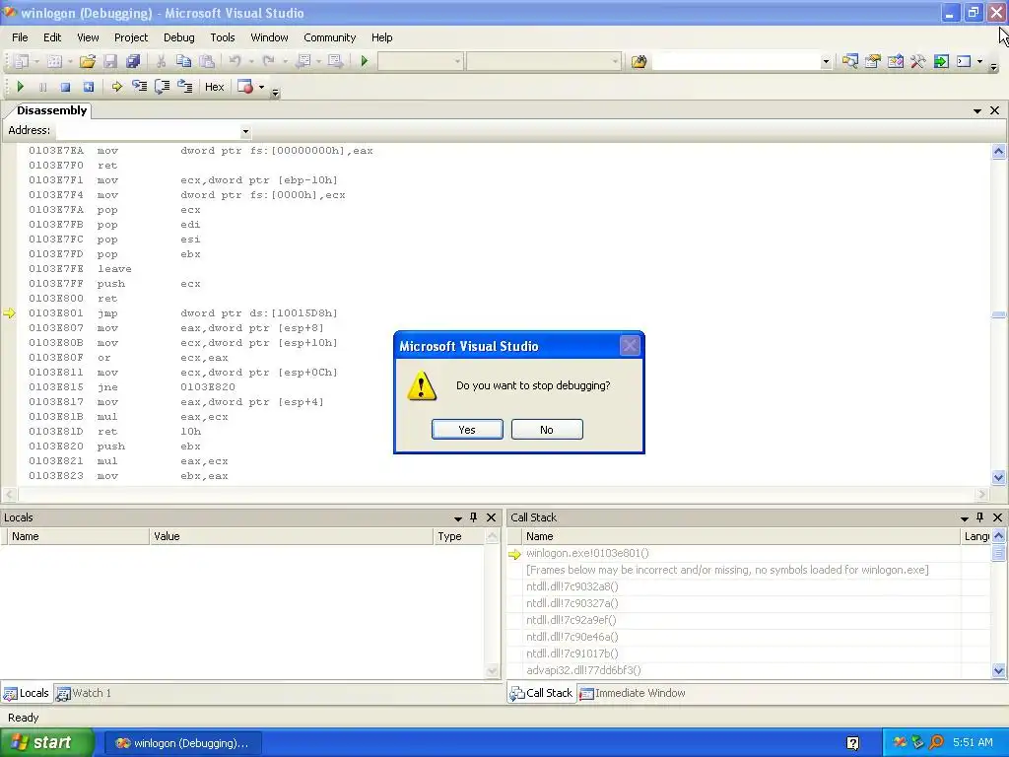
Task: Click the Disassembly scroll down arrow
Action: (x=998, y=478)
